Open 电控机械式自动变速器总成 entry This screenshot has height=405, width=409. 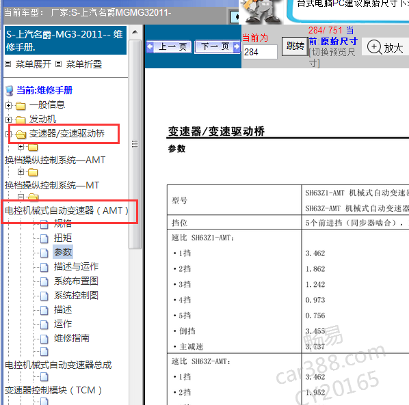(x=58, y=365)
